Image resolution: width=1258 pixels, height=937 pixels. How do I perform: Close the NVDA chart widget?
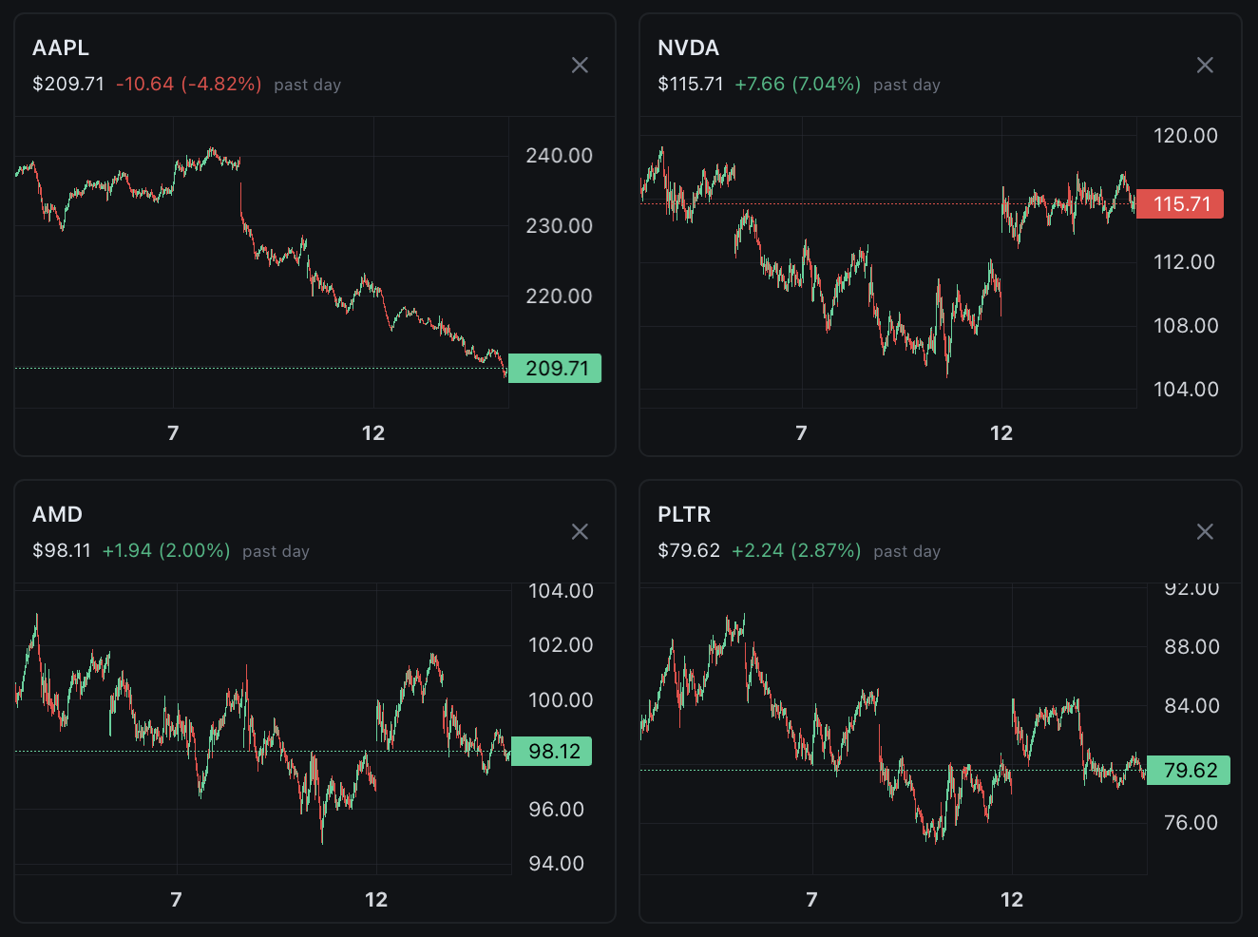[x=1205, y=65]
